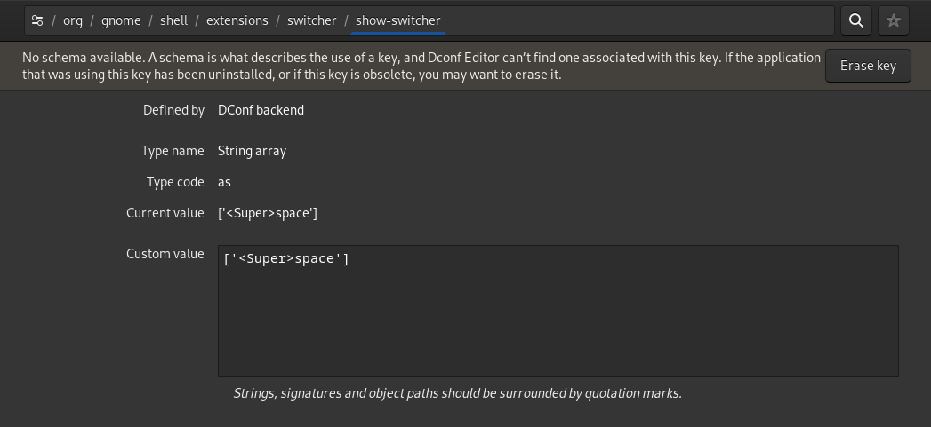The width and height of the screenshot is (931, 427).
Task: Click inside the Custom value text box
Action: 558,311
